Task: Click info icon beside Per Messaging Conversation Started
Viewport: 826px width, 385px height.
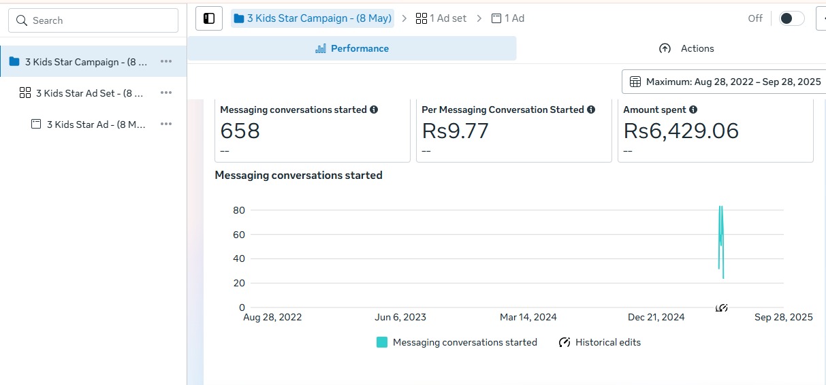Action: 591,110
